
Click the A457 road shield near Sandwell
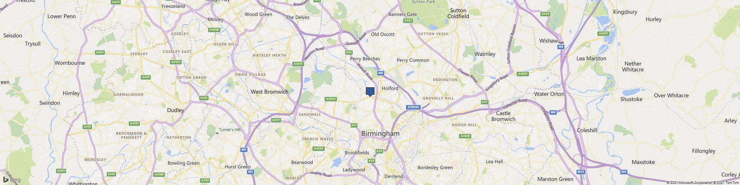[x=276, y=120]
